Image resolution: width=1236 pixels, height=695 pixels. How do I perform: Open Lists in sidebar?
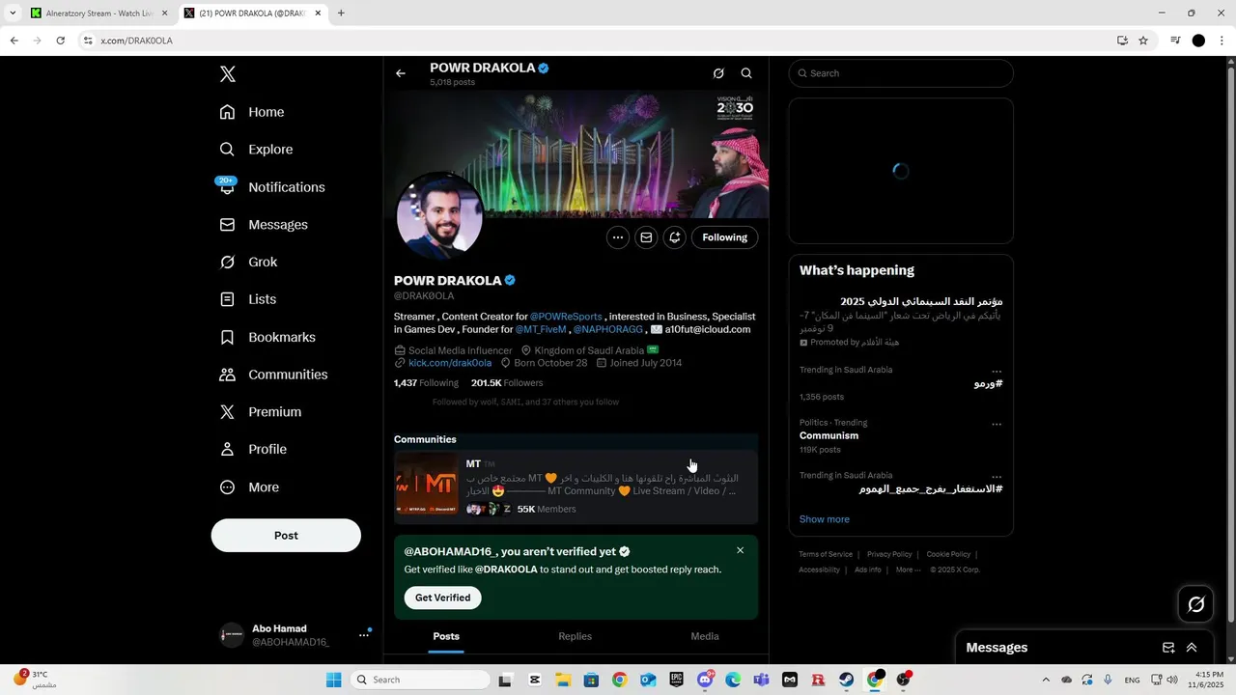[x=248, y=299]
